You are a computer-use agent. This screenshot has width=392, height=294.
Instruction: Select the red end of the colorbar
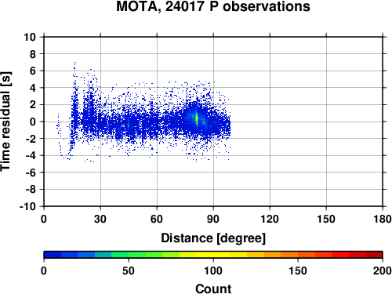374,255
